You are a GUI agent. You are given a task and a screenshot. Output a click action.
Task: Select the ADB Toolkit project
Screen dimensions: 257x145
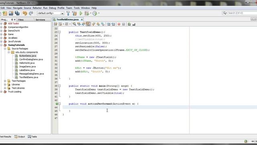13,23
